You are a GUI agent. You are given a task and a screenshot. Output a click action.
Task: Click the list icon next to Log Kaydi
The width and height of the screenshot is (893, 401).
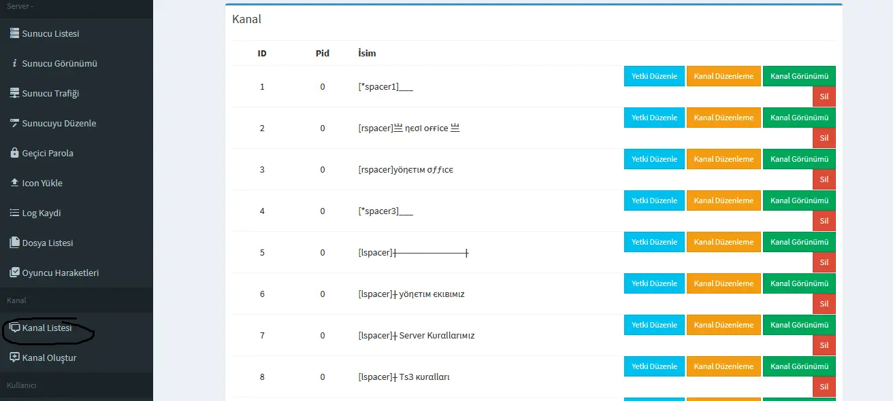click(x=14, y=213)
